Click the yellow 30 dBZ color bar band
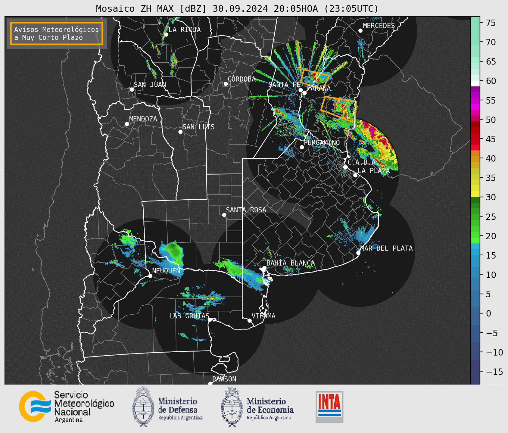 click(x=475, y=194)
